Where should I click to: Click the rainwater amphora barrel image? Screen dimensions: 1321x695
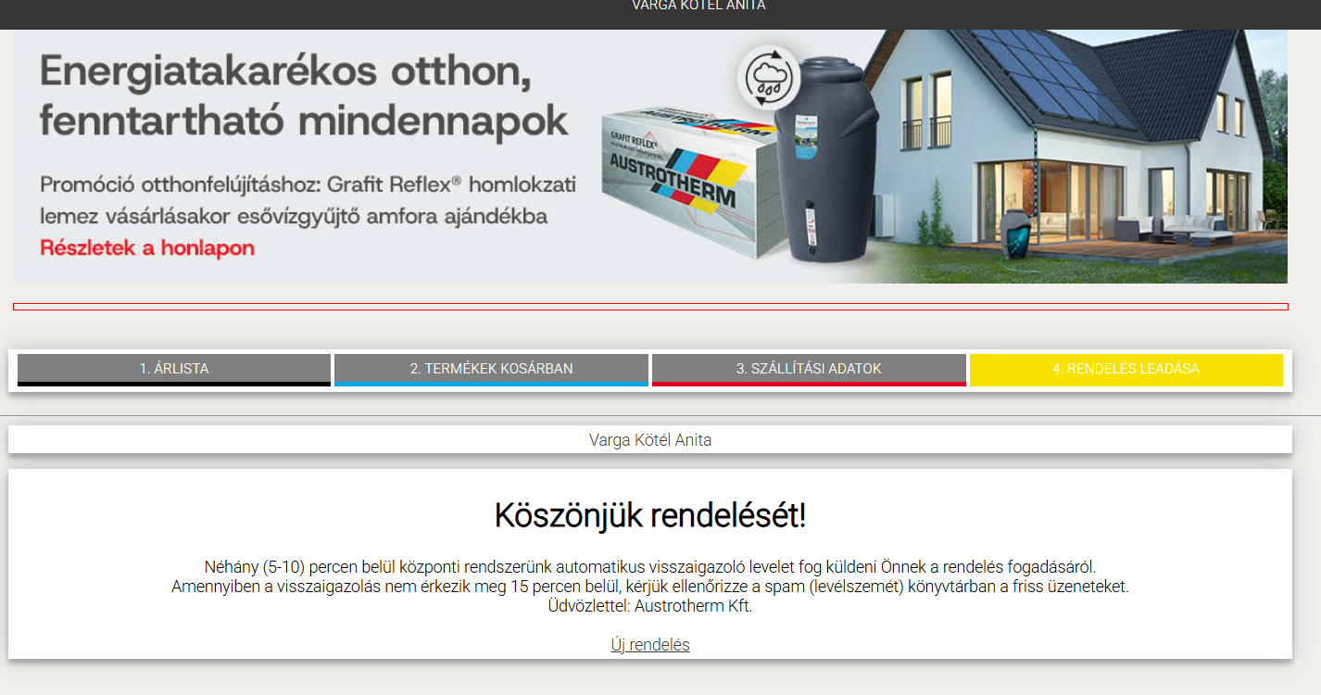[827, 159]
